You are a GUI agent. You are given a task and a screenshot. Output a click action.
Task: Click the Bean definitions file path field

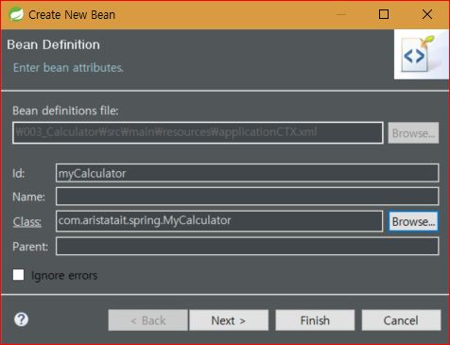pos(198,132)
